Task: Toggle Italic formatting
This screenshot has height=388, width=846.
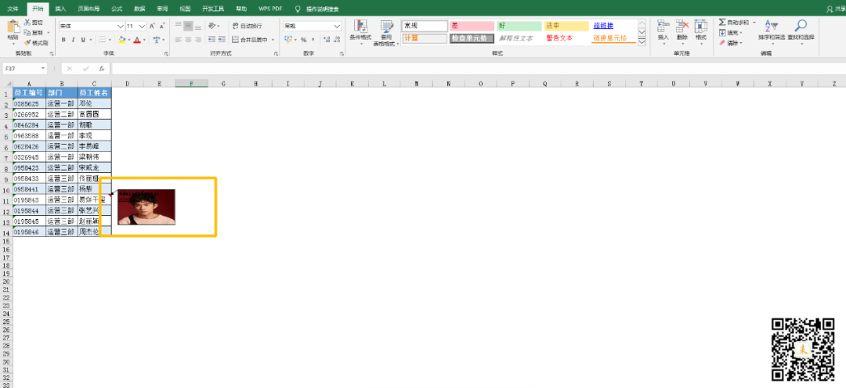Action: [74, 39]
